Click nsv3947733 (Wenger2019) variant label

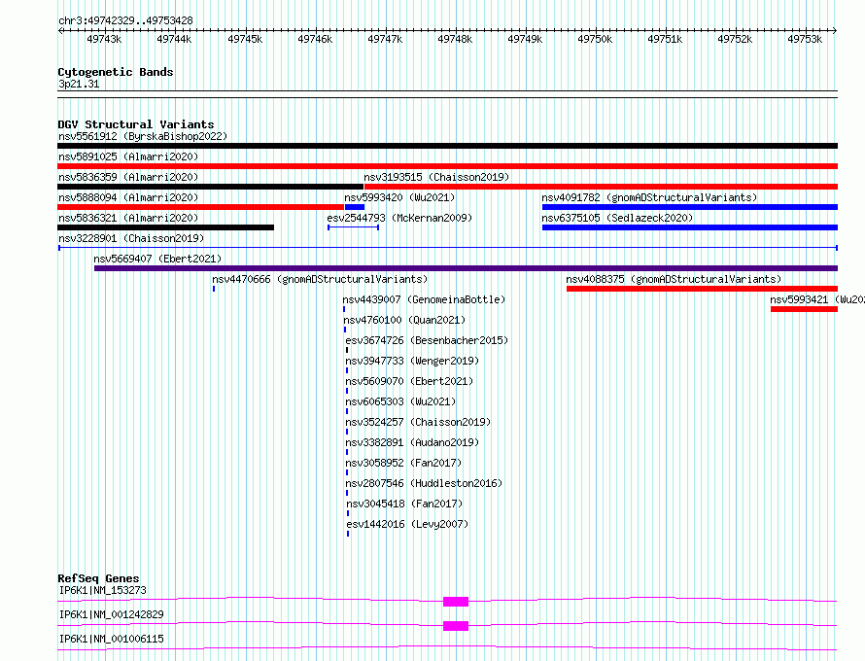pyautogui.click(x=412, y=361)
